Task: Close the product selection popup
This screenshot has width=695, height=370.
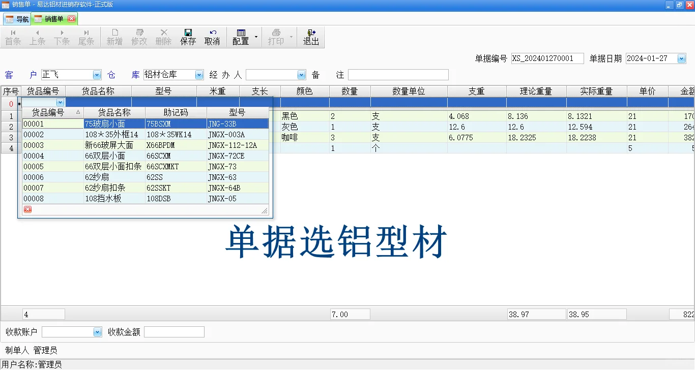Action: click(27, 209)
